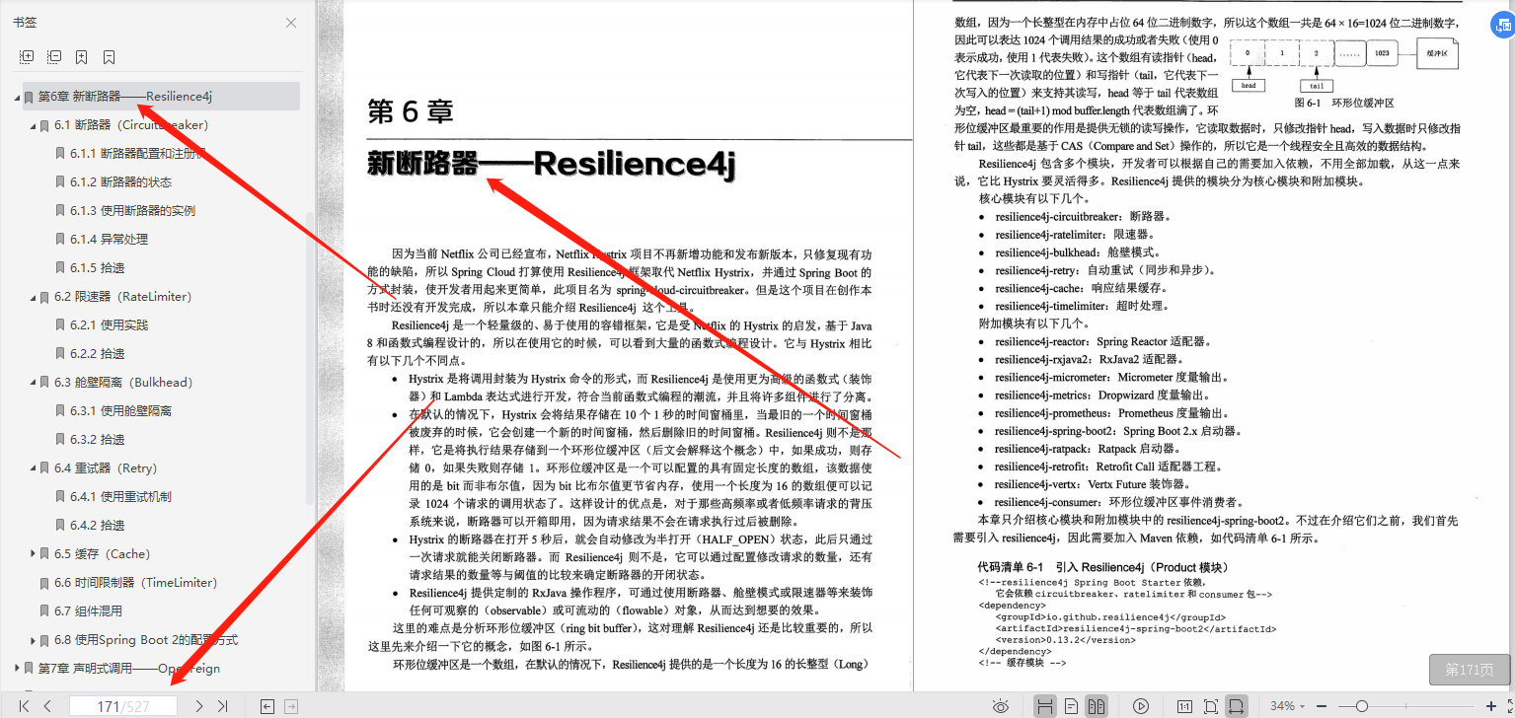Collapse the 6.3 舱壁隔离 bookmark node
Image resolution: width=1515 pixels, height=718 pixels.
coord(33,383)
